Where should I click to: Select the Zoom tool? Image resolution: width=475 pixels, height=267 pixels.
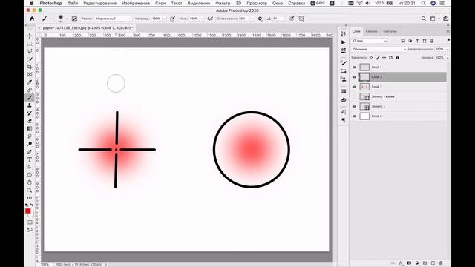pos(30,190)
